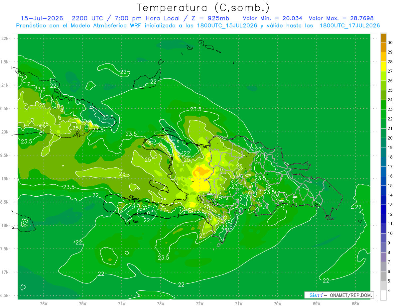This screenshot has width=399, height=308.
Task: Click the "69W" longitude axis label
Action: pyautogui.click(x=317, y=304)
